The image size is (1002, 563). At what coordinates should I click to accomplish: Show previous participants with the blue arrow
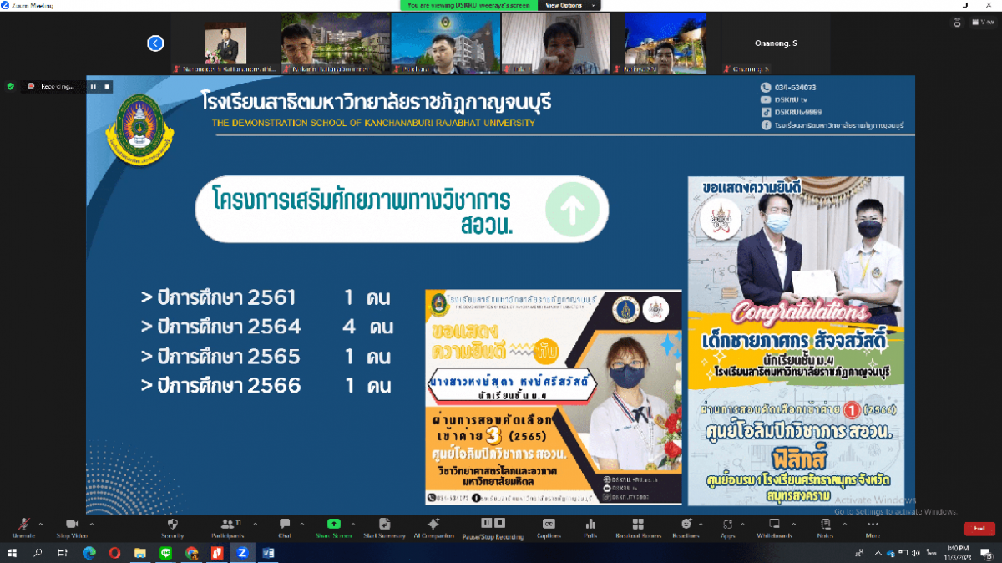point(155,43)
